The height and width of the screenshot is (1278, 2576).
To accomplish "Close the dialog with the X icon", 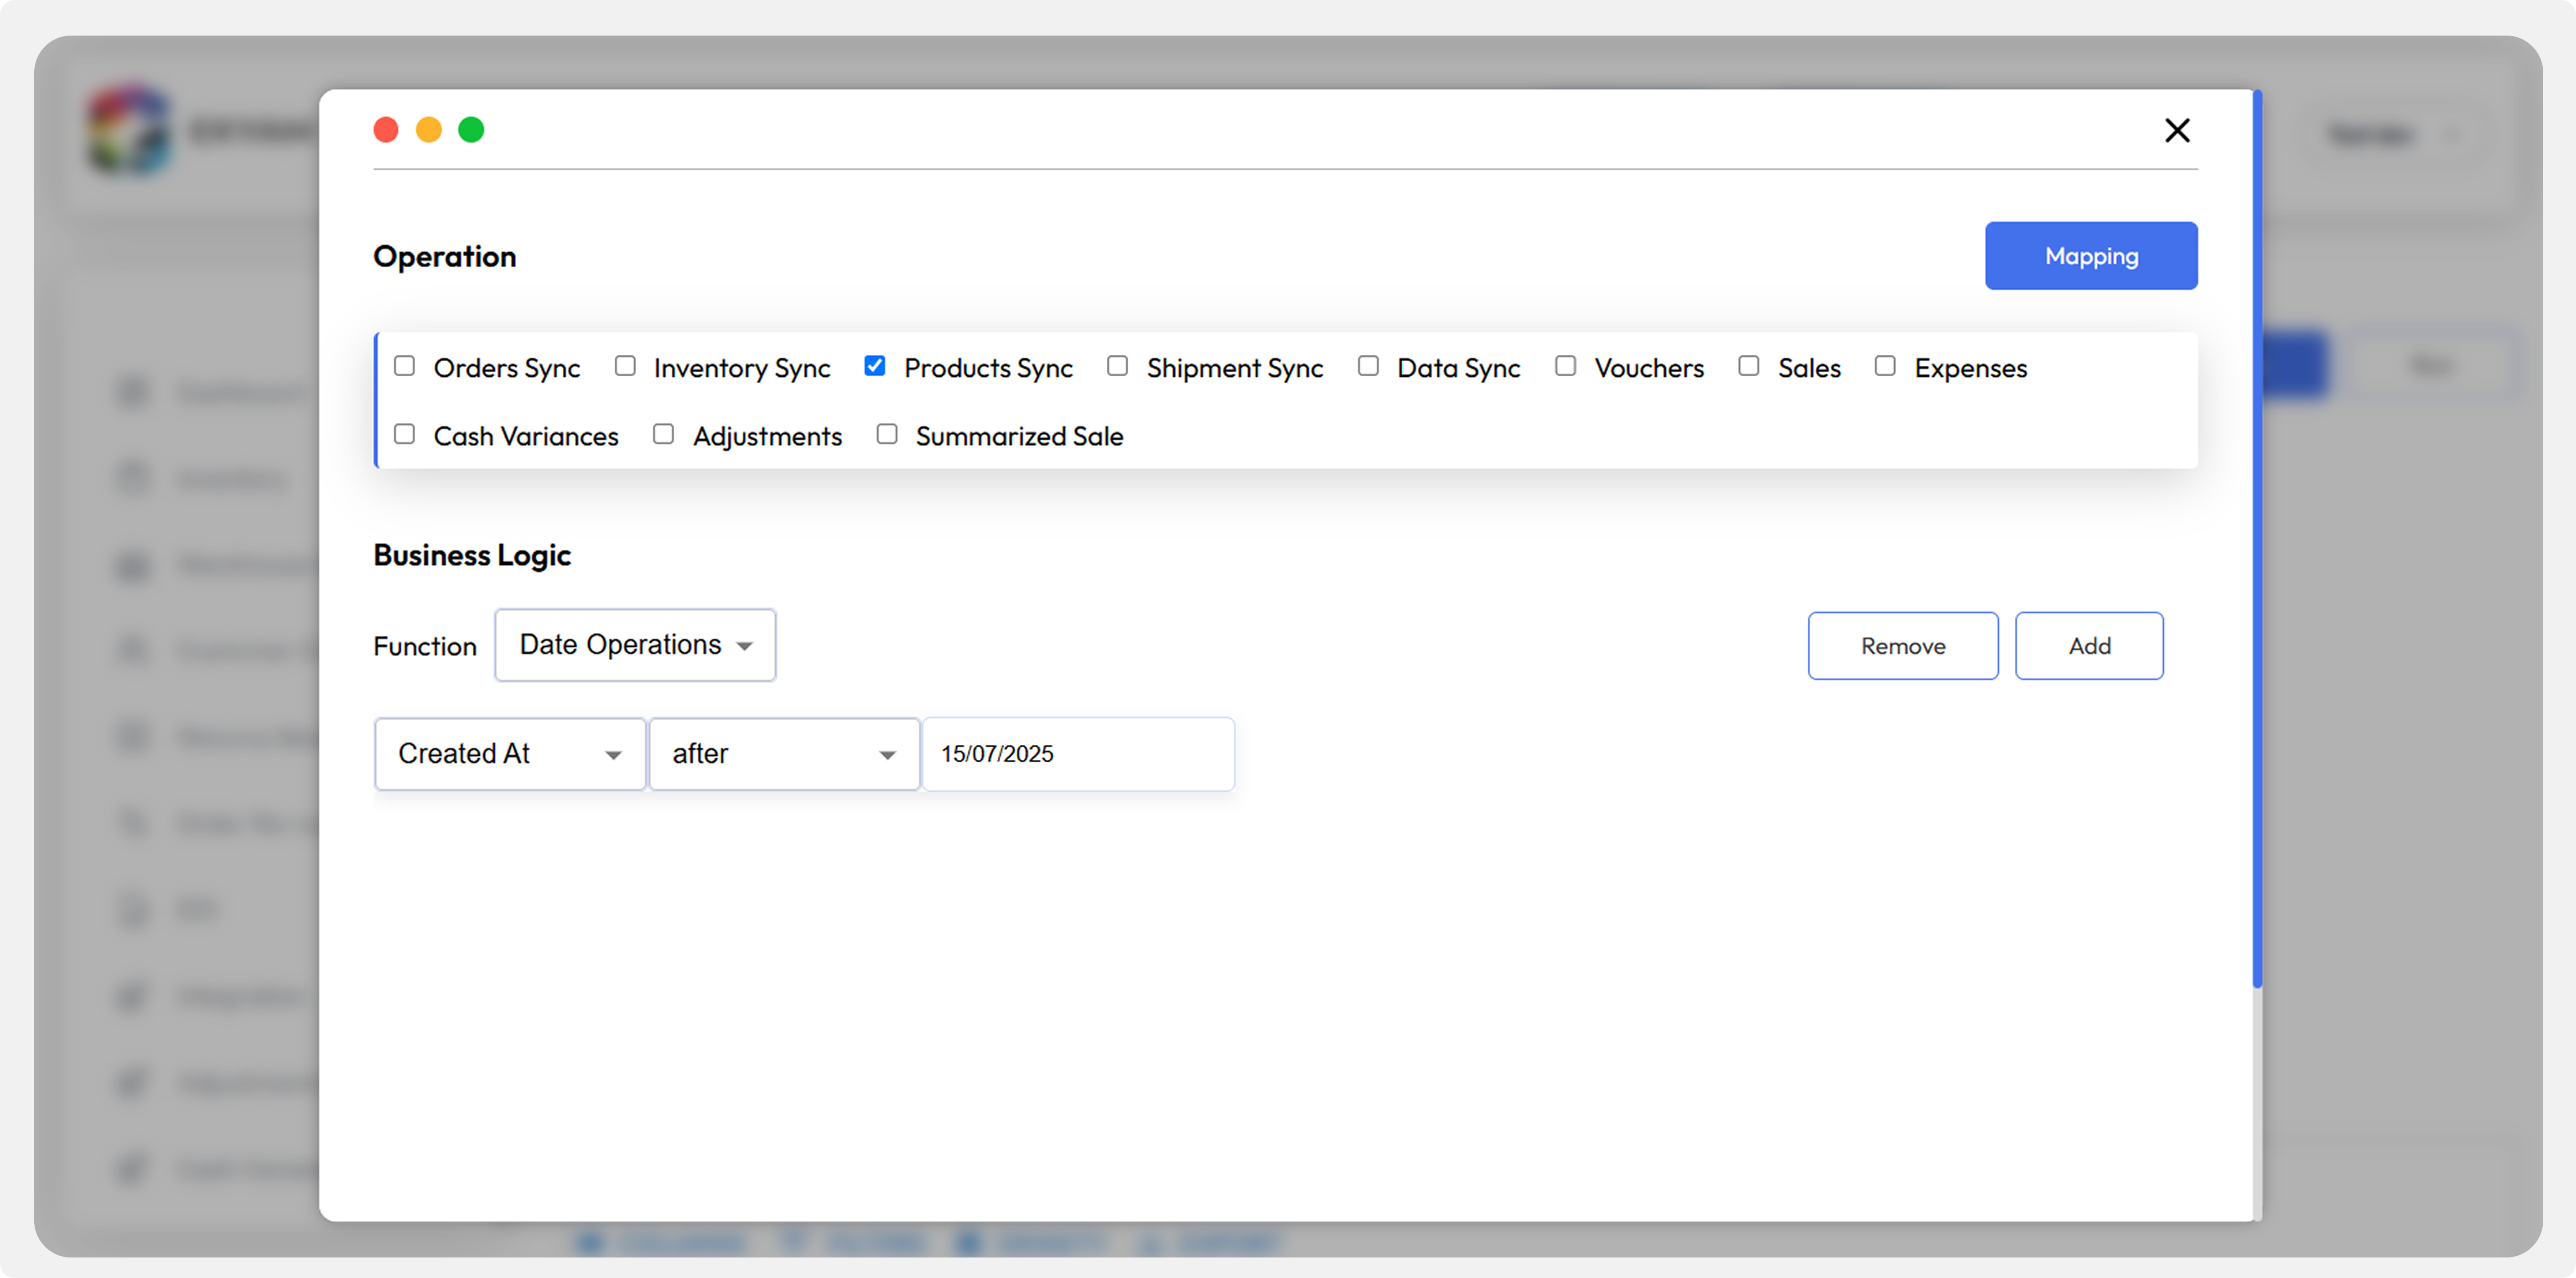I will (2176, 130).
